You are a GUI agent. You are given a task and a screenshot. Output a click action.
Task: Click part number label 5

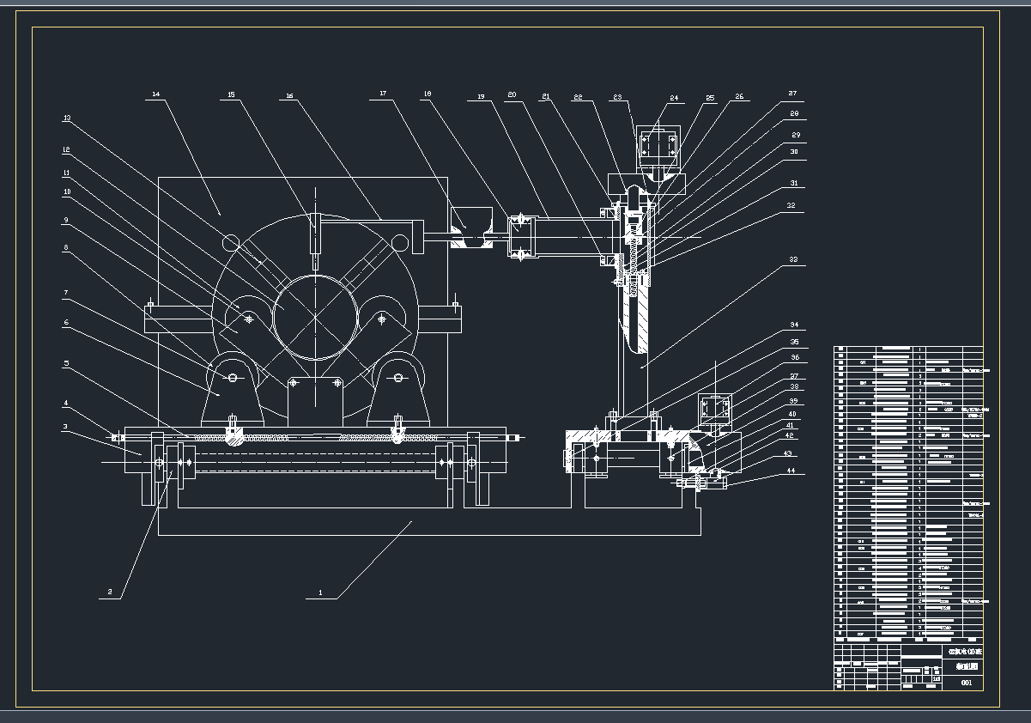tap(65, 363)
